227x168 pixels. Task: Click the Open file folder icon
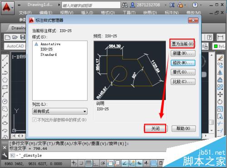tap(15, 37)
